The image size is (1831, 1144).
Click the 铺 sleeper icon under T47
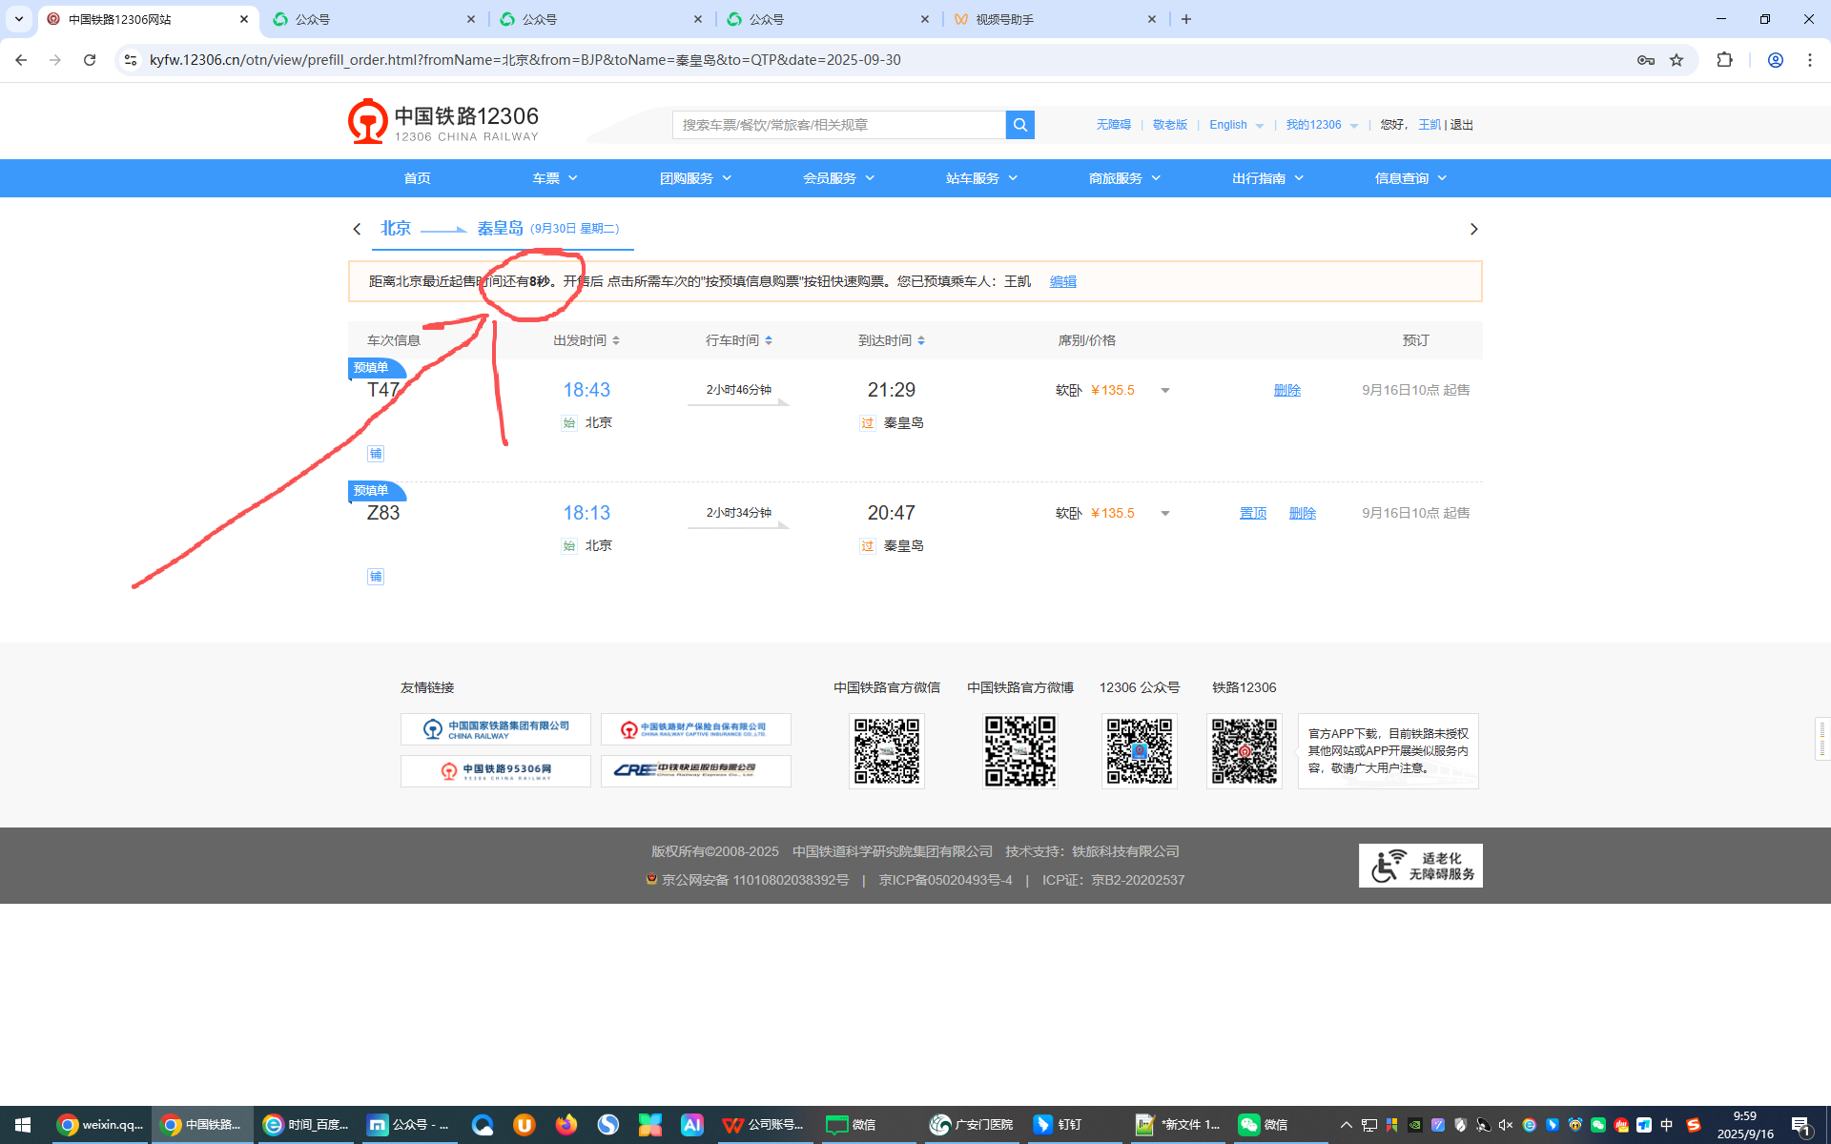point(376,454)
